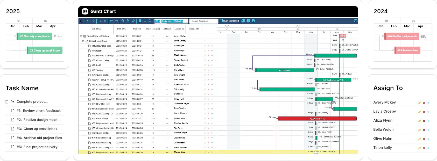Image resolution: width=437 pixels, height=161 pixels.
Task: Collapse the Complete project folder
Action: [x=7, y=102]
